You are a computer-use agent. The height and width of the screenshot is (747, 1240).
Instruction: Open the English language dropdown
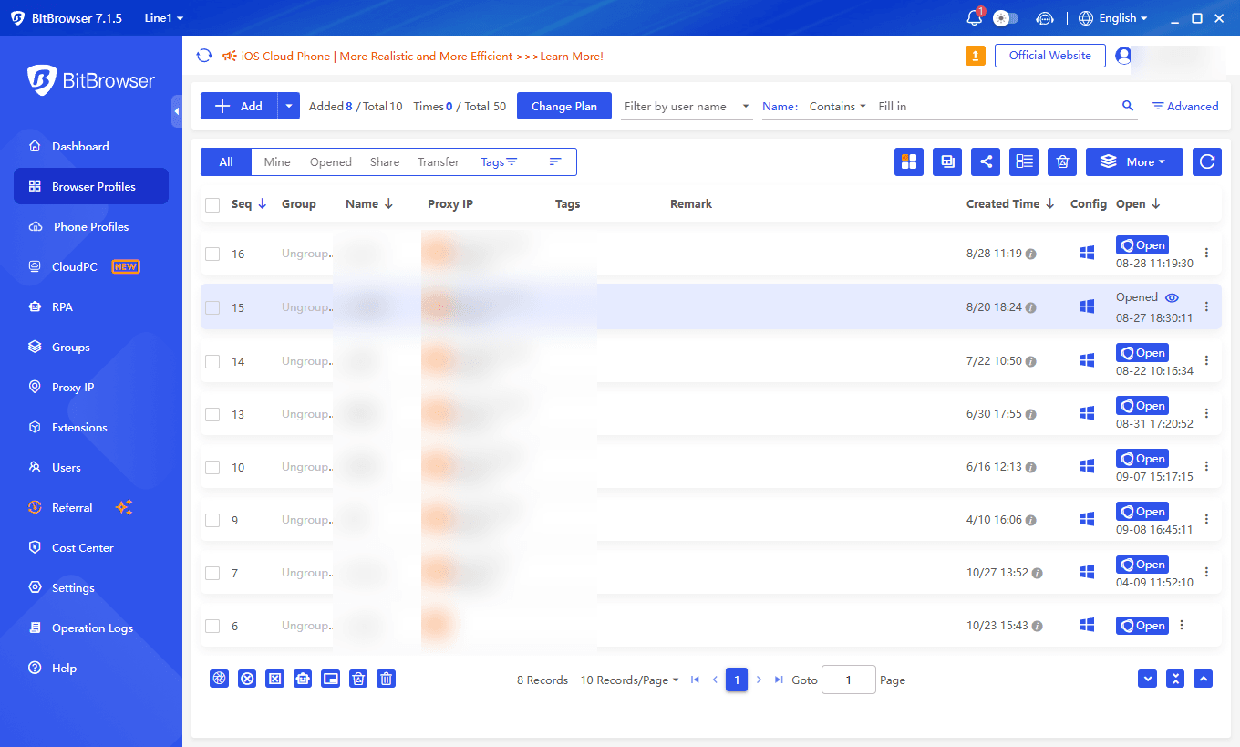(1113, 18)
